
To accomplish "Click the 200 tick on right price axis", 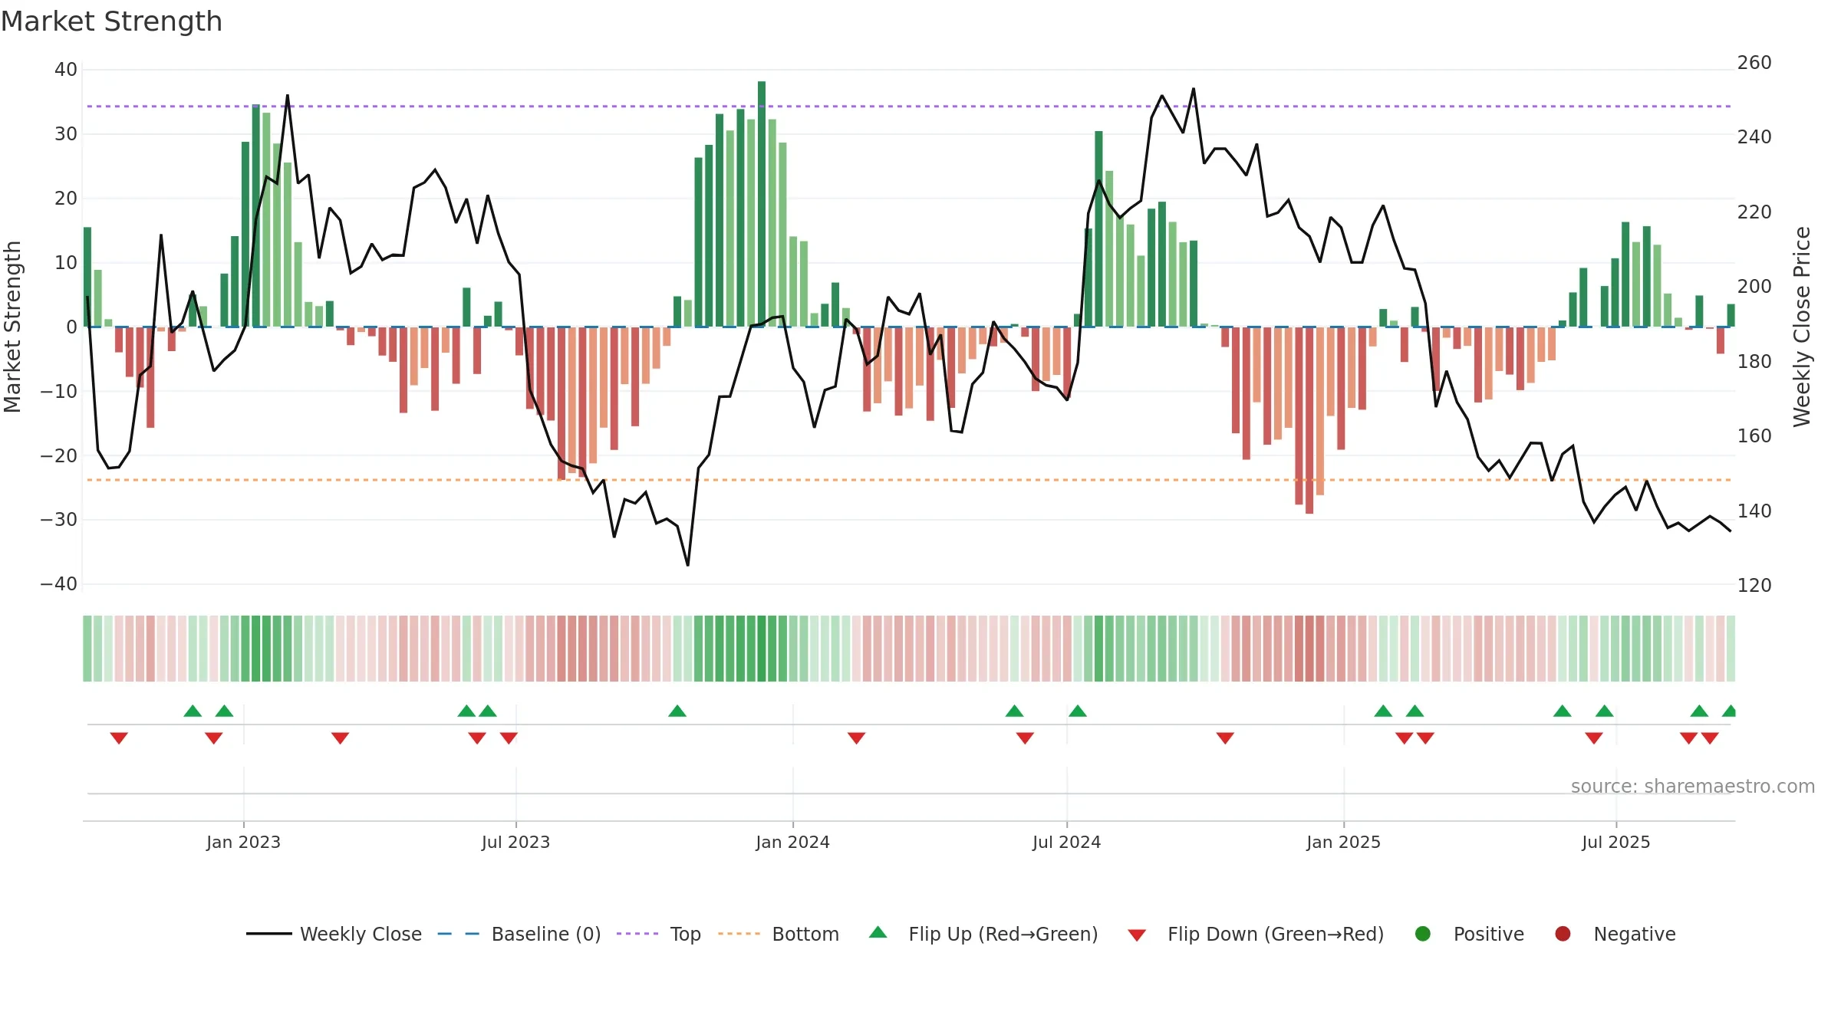I will point(1754,287).
